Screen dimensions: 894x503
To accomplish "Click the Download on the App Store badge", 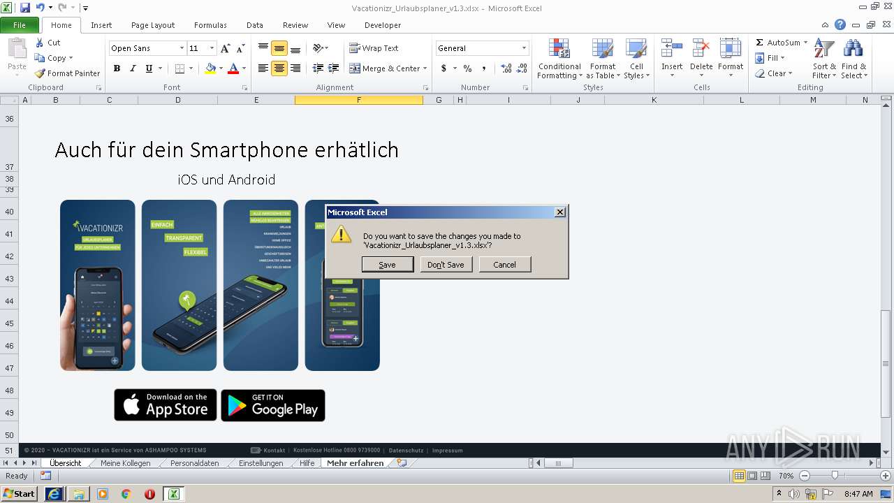I will (166, 405).
